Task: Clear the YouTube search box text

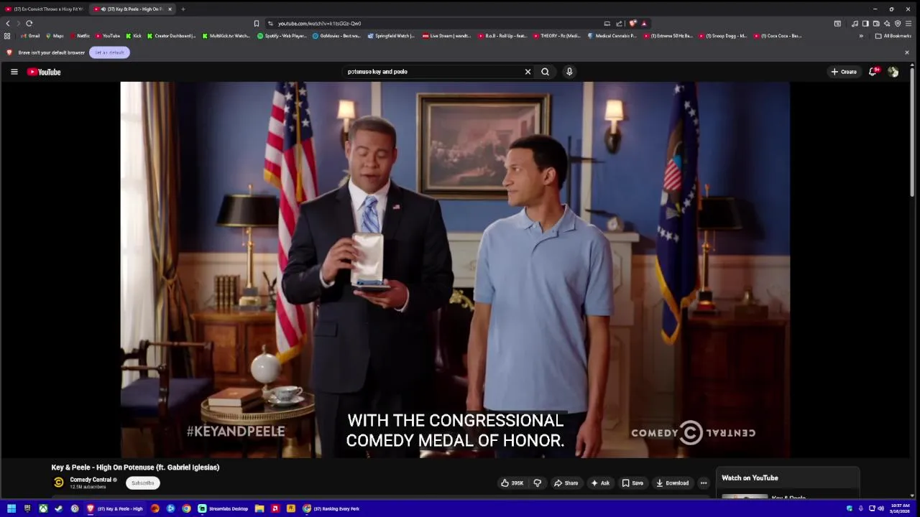Action: (528, 72)
